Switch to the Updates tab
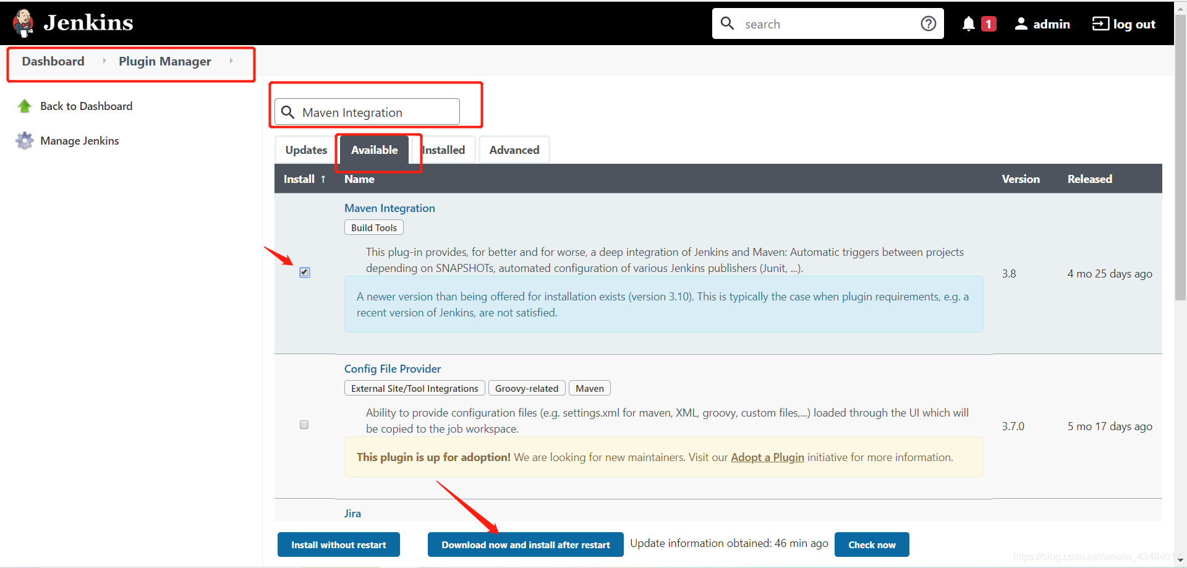This screenshot has width=1187, height=568. click(306, 150)
